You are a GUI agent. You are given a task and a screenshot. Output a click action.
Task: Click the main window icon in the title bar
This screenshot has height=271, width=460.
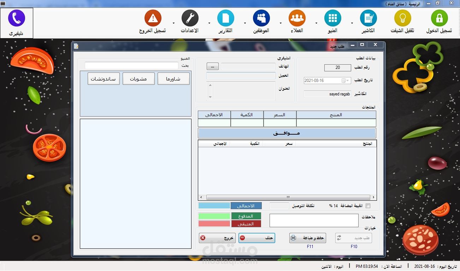[x=3, y=3]
